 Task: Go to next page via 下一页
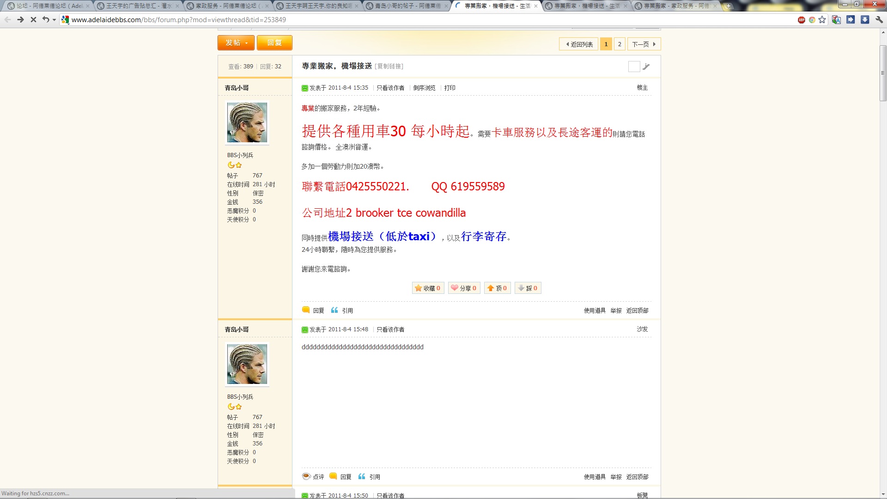pyautogui.click(x=644, y=44)
